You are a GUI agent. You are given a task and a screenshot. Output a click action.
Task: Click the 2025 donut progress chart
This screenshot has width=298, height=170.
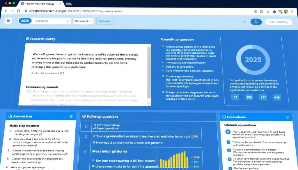tap(253, 60)
